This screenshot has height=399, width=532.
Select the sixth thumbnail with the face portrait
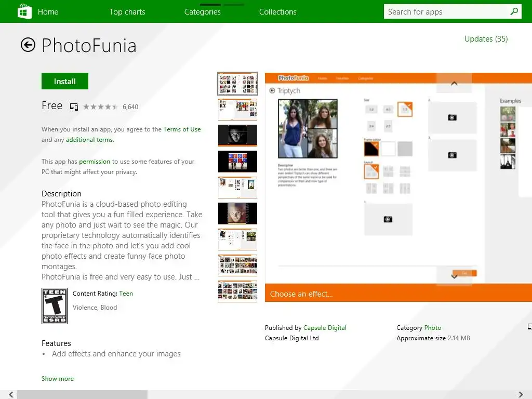(237, 214)
